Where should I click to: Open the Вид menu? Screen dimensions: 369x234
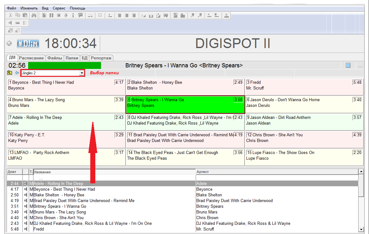[45, 8]
